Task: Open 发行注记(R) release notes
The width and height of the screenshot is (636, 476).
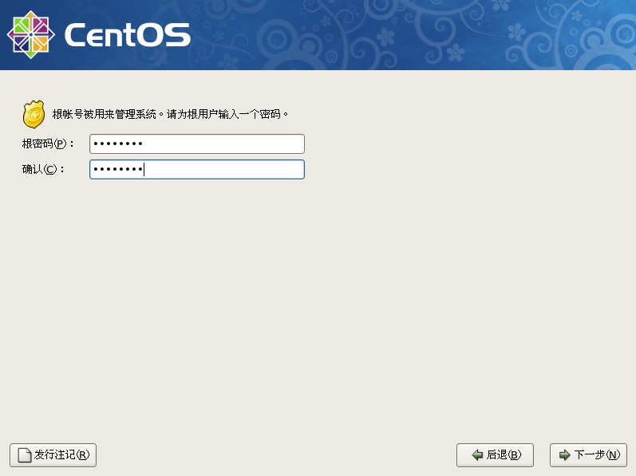Action: coord(53,455)
